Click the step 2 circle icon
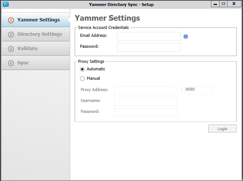 [x=11, y=35]
